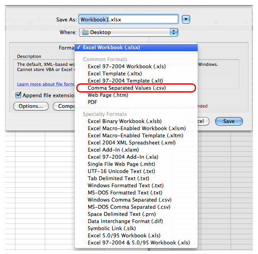
Task: Select Tab Delimited Text (.txt)
Action: [x=136, y=178]
